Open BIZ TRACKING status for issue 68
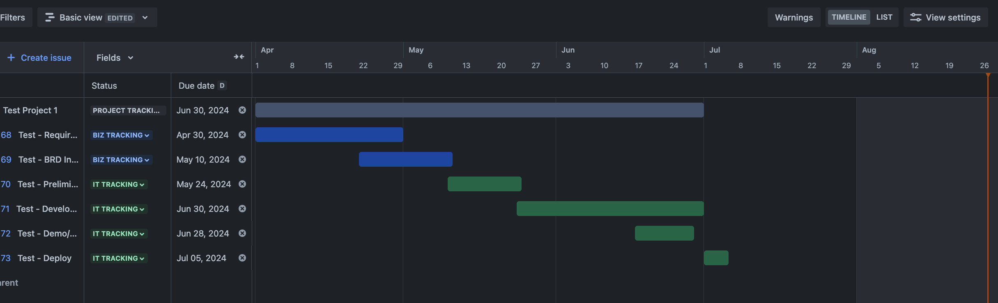This screenshot has width=998, height=303. point(121,135)
